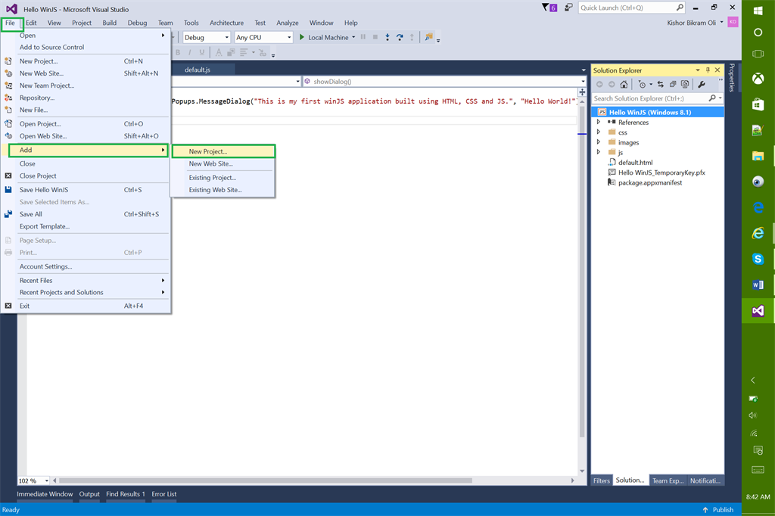Toggle Show All Files in Solution Explorer
775x516 pixels.
pyautogui.click(x=684, y=85)
